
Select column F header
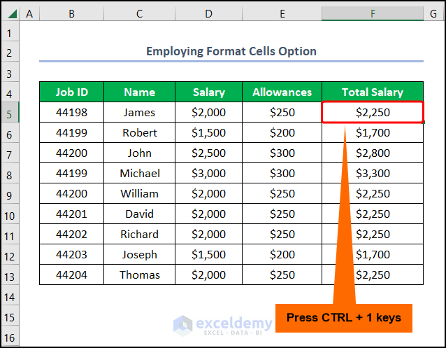coord(373,13)
